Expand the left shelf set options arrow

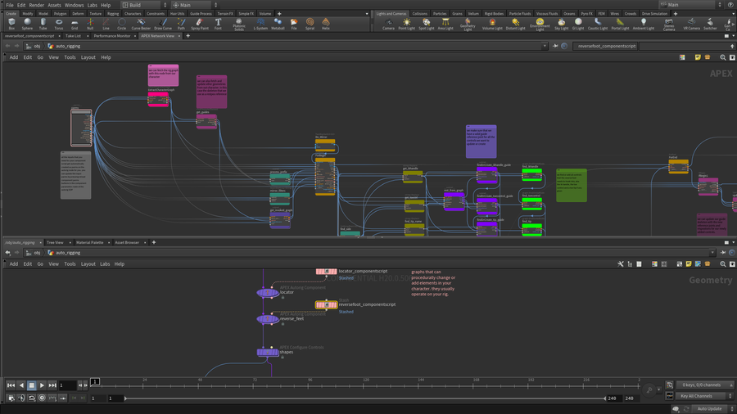coord(367,14)
